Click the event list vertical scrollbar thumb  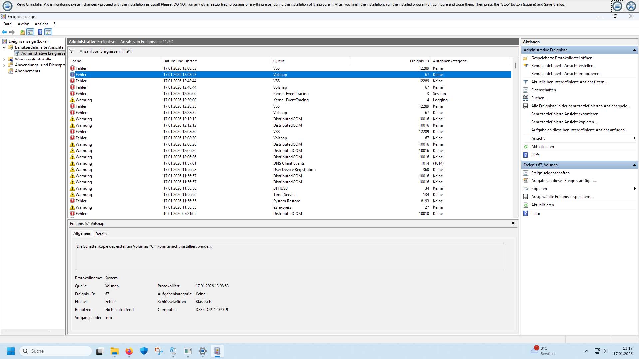515,65
